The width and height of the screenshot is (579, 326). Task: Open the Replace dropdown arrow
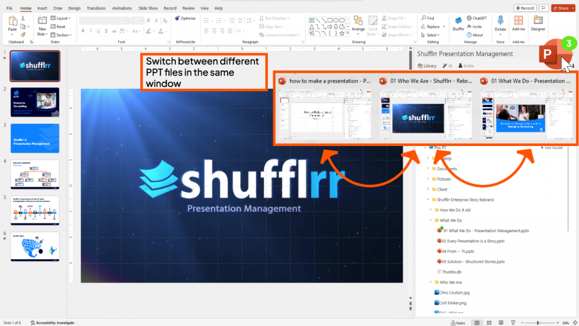pos(444,27)
